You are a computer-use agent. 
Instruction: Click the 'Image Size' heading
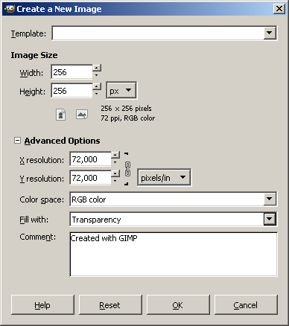34,55
